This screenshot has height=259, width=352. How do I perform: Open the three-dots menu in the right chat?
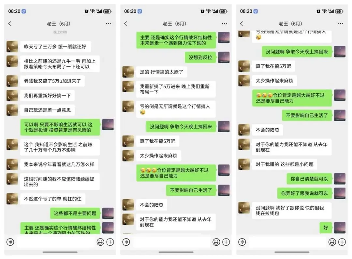pos(340,24)
